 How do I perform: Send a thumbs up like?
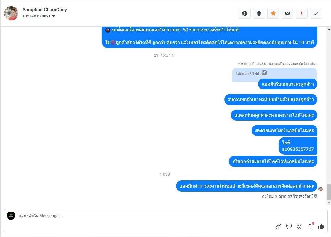tap(321, 226)
